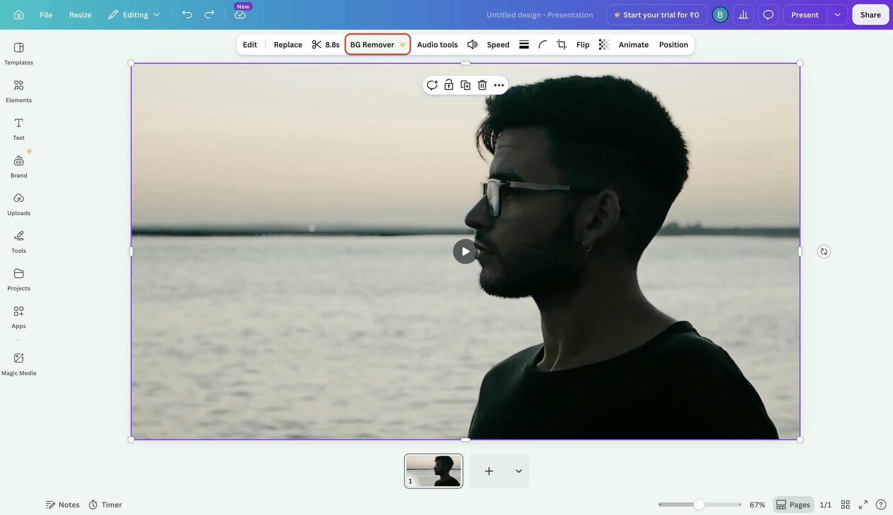Click the 67% zoom level

point(757,505)
